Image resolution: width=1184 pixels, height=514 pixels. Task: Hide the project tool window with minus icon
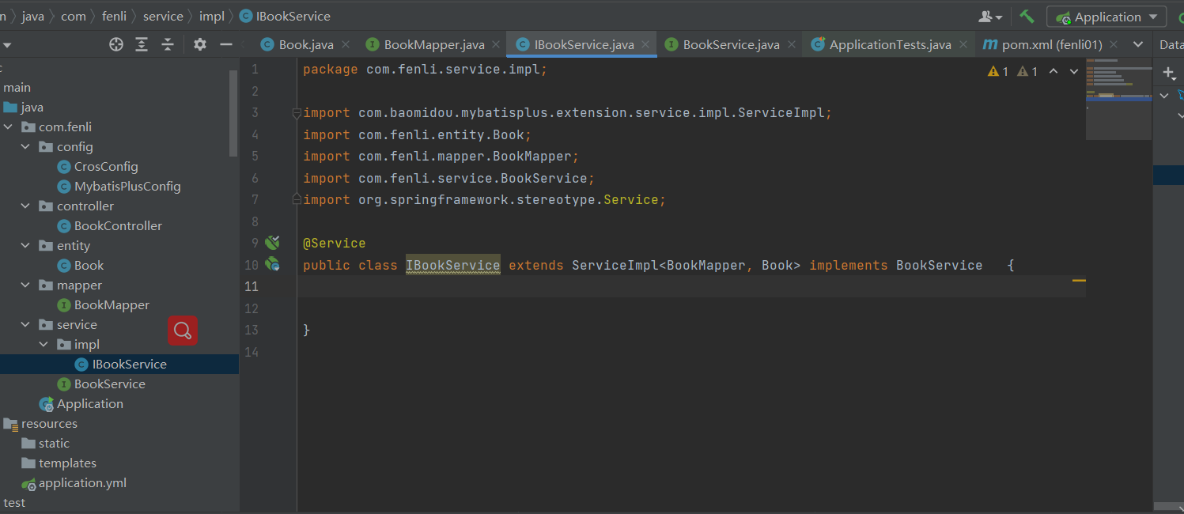[225, 44]
